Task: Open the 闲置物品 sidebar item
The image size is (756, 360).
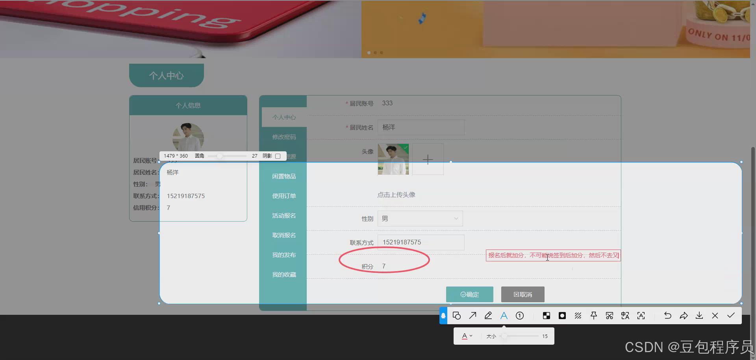Action: 284,176
